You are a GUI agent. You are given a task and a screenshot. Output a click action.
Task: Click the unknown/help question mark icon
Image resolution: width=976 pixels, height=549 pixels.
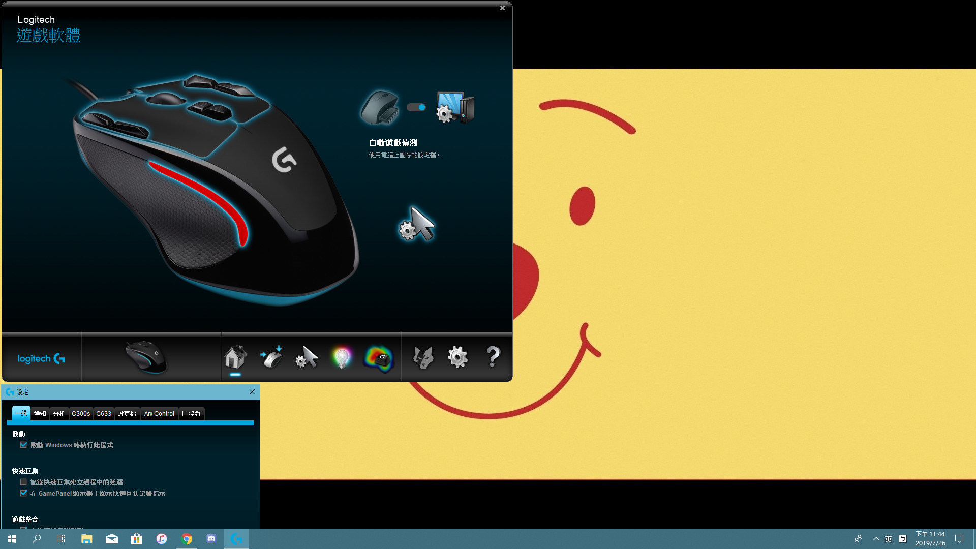[494, 357]
